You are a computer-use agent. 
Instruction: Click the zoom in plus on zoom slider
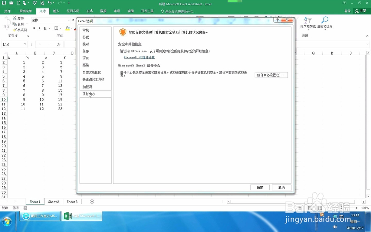click(x=357, y=208)
